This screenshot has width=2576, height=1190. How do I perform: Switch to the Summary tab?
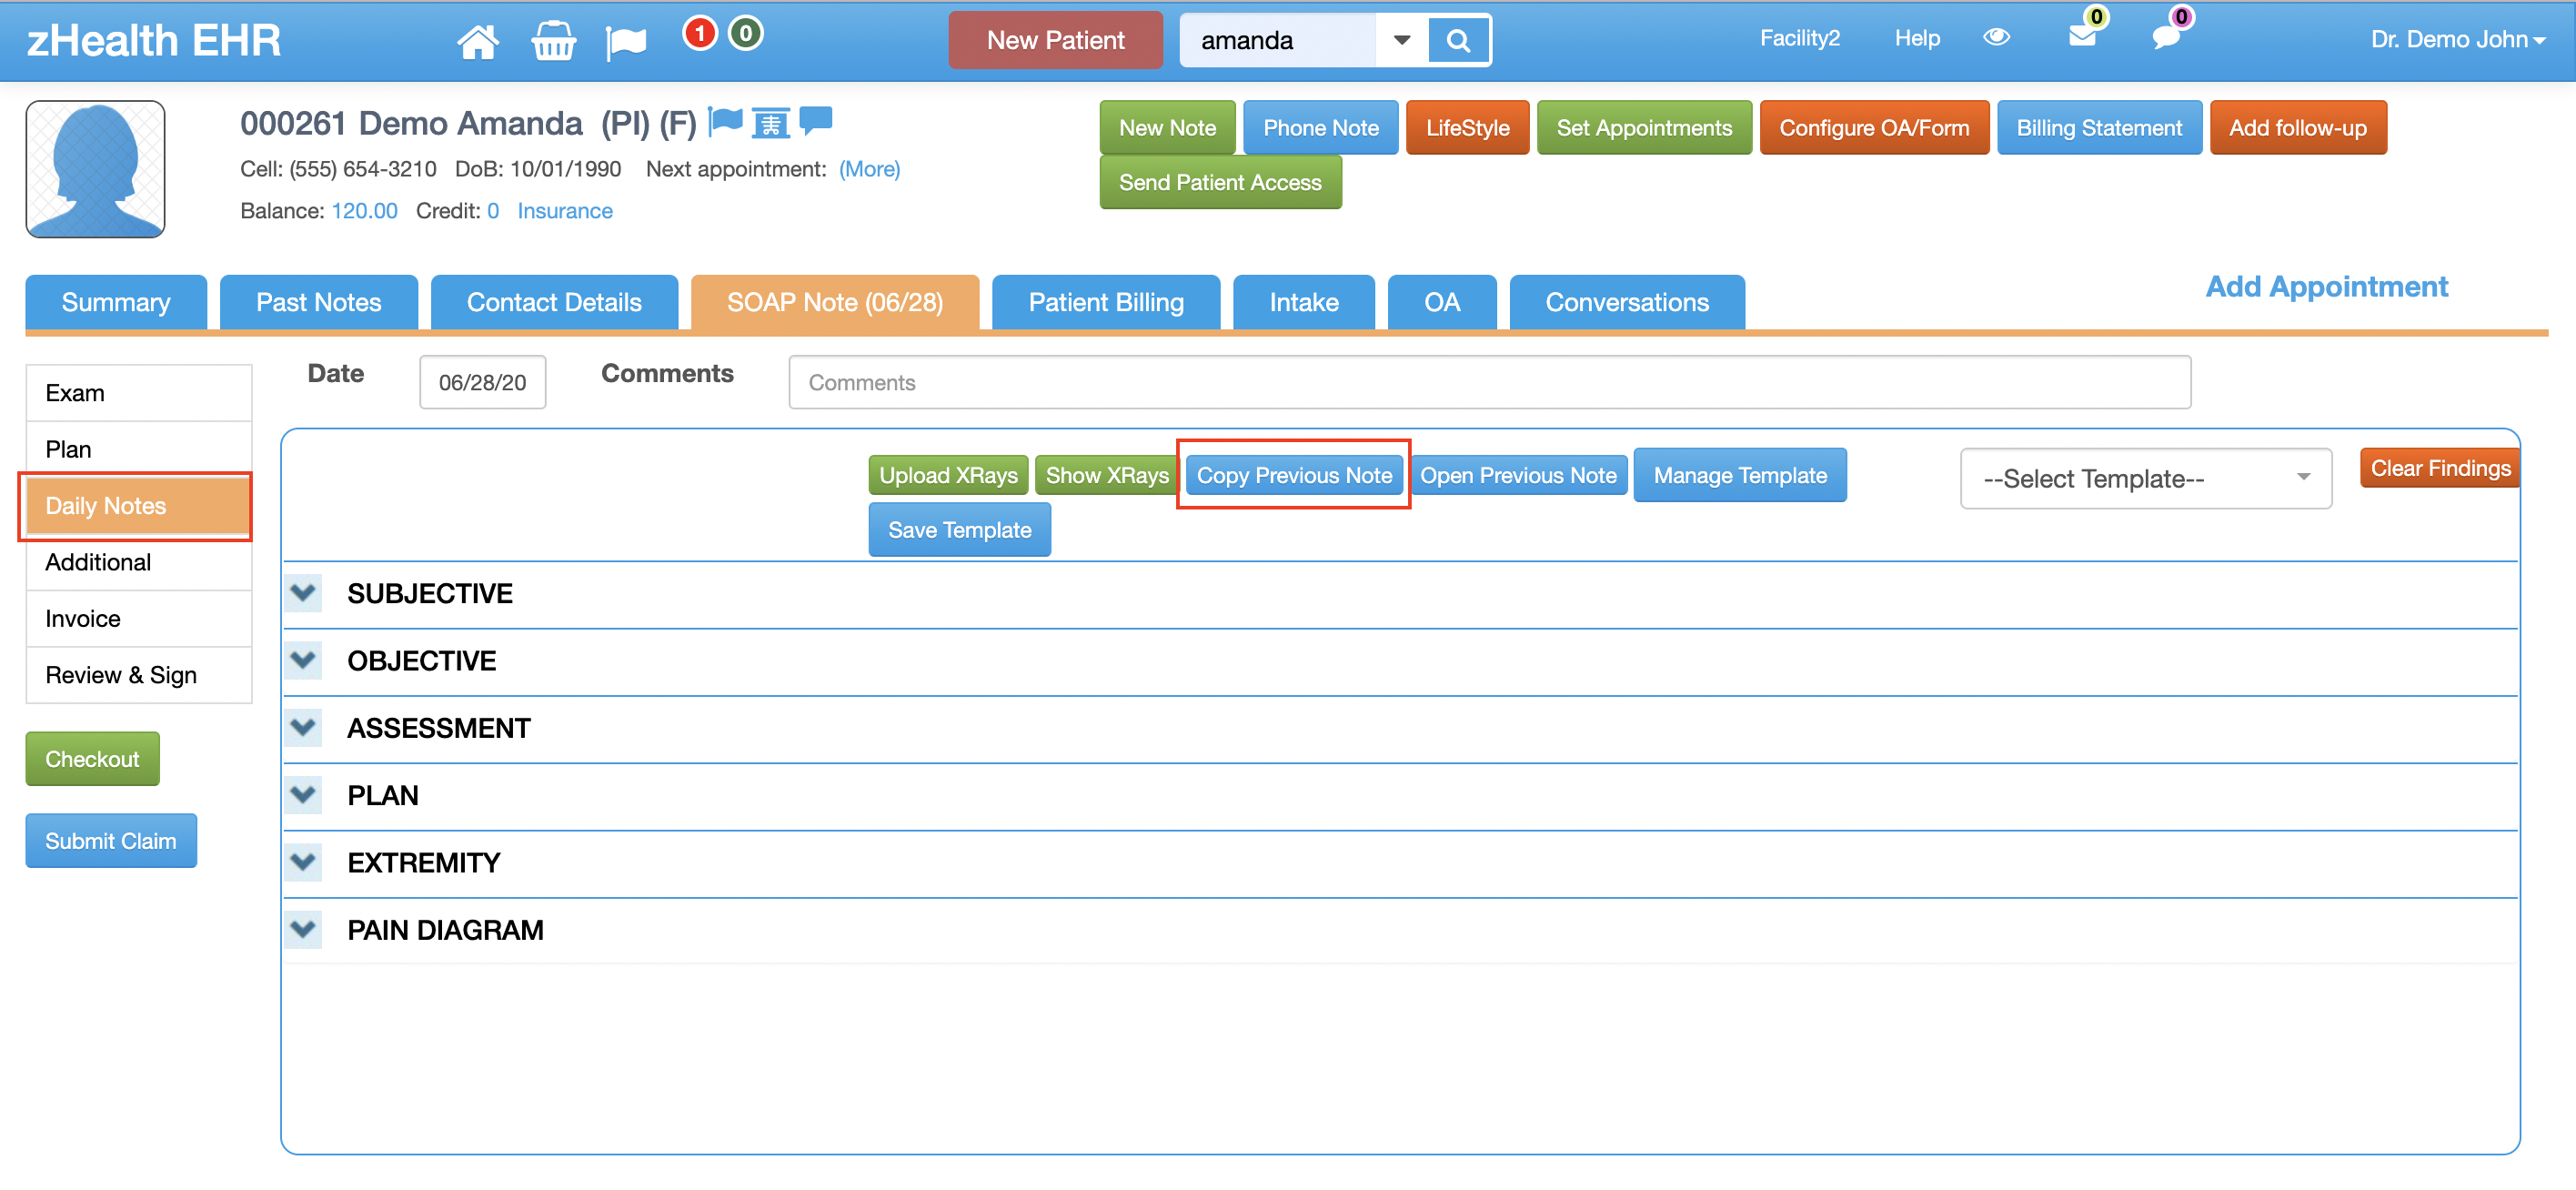point(116,302)
